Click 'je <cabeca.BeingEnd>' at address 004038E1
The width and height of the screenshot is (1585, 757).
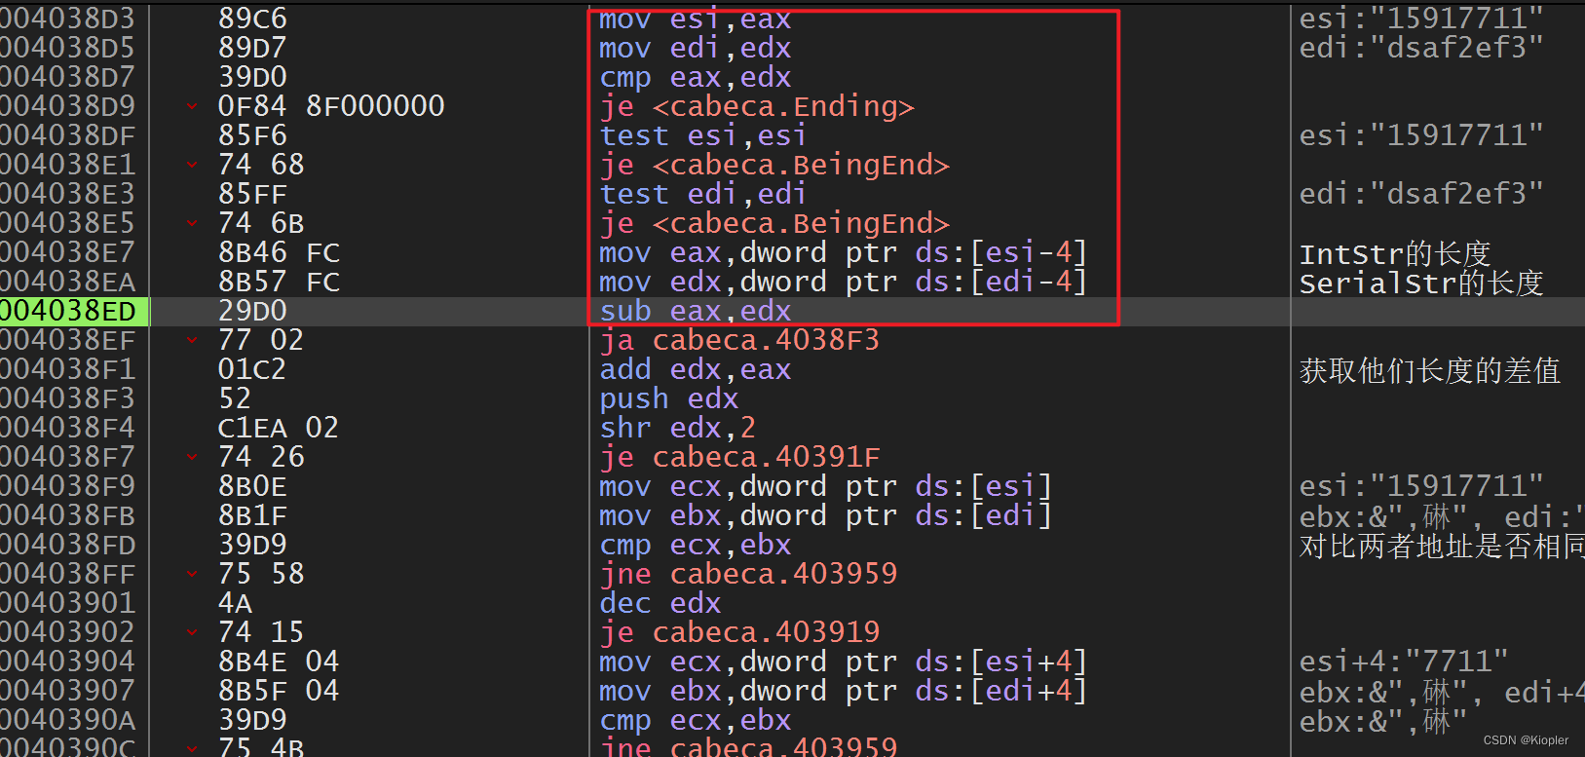(x=774, y=165)
